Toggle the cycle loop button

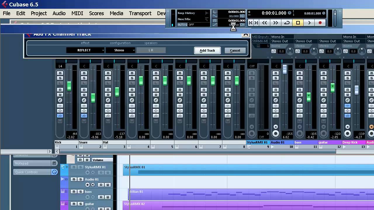(x=287, y=23)
